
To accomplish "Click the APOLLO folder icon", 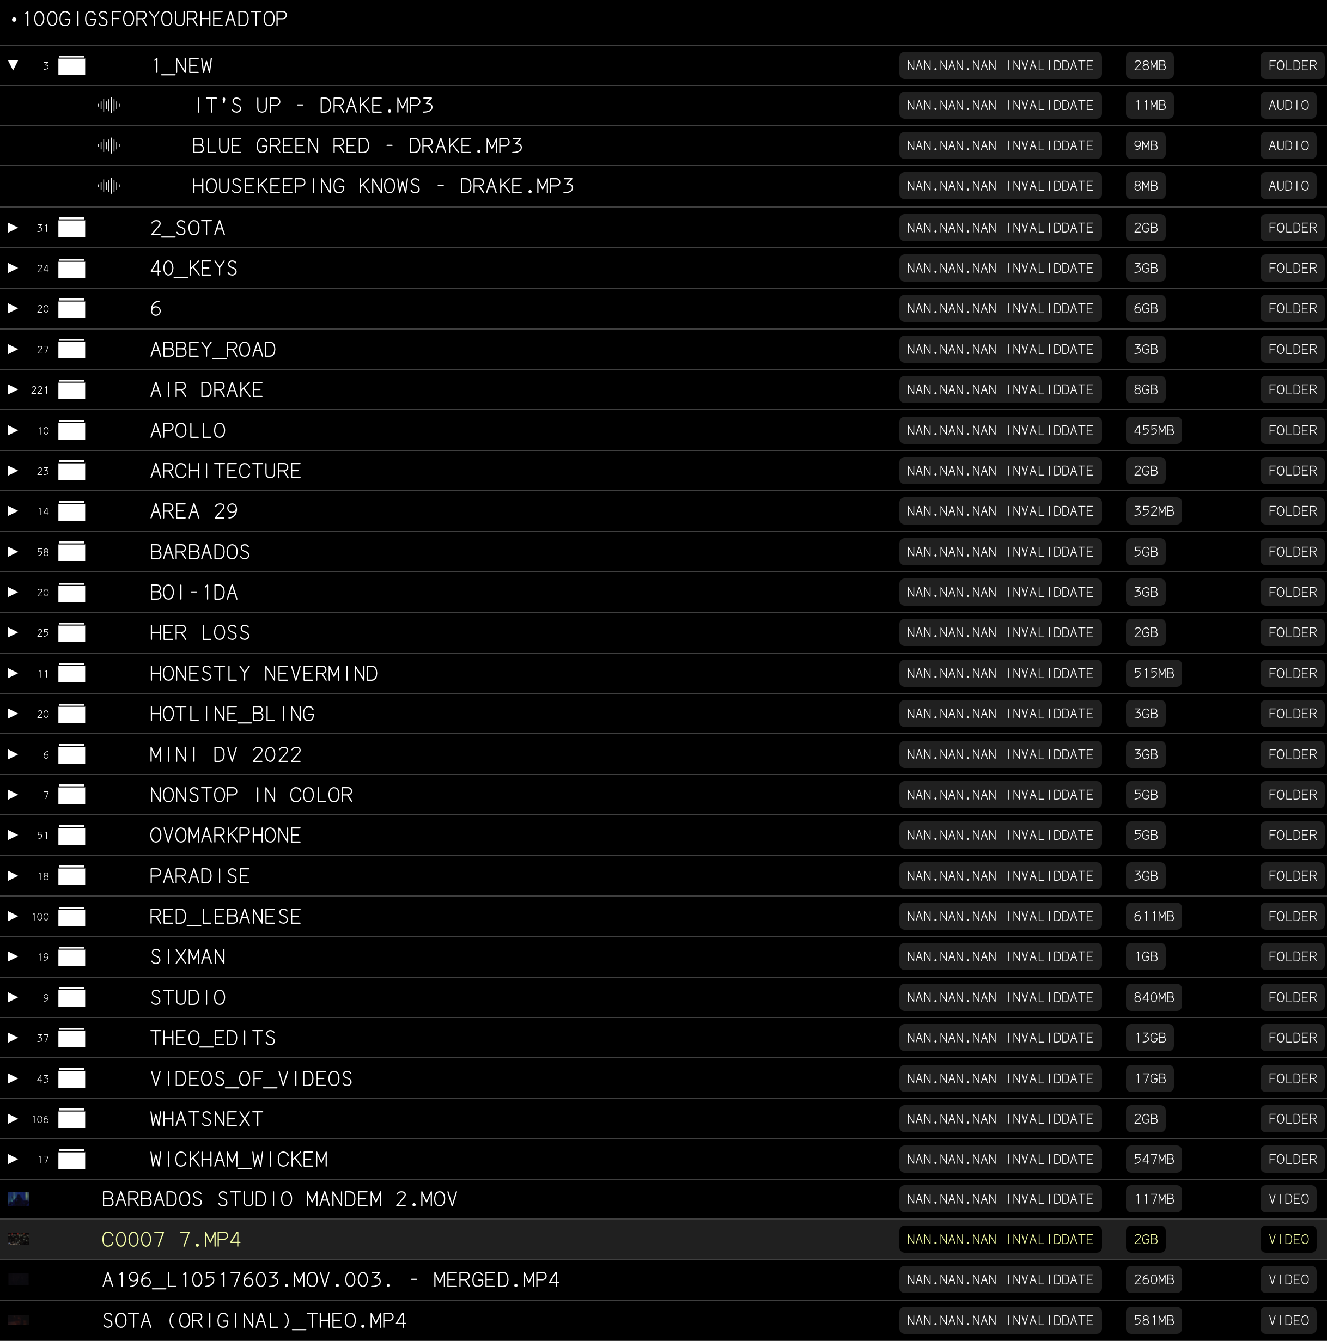I will coord(71,430).
